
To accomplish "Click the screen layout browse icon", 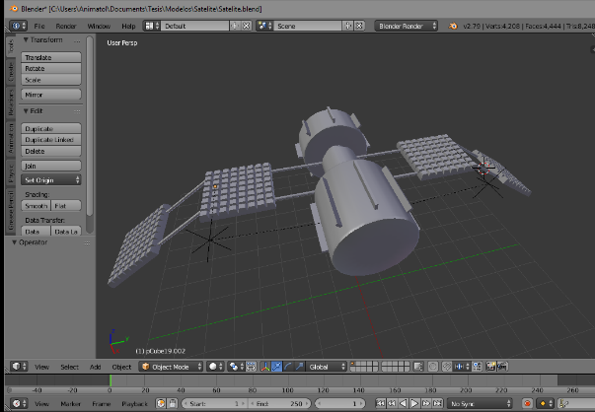I will coord(151,26).
